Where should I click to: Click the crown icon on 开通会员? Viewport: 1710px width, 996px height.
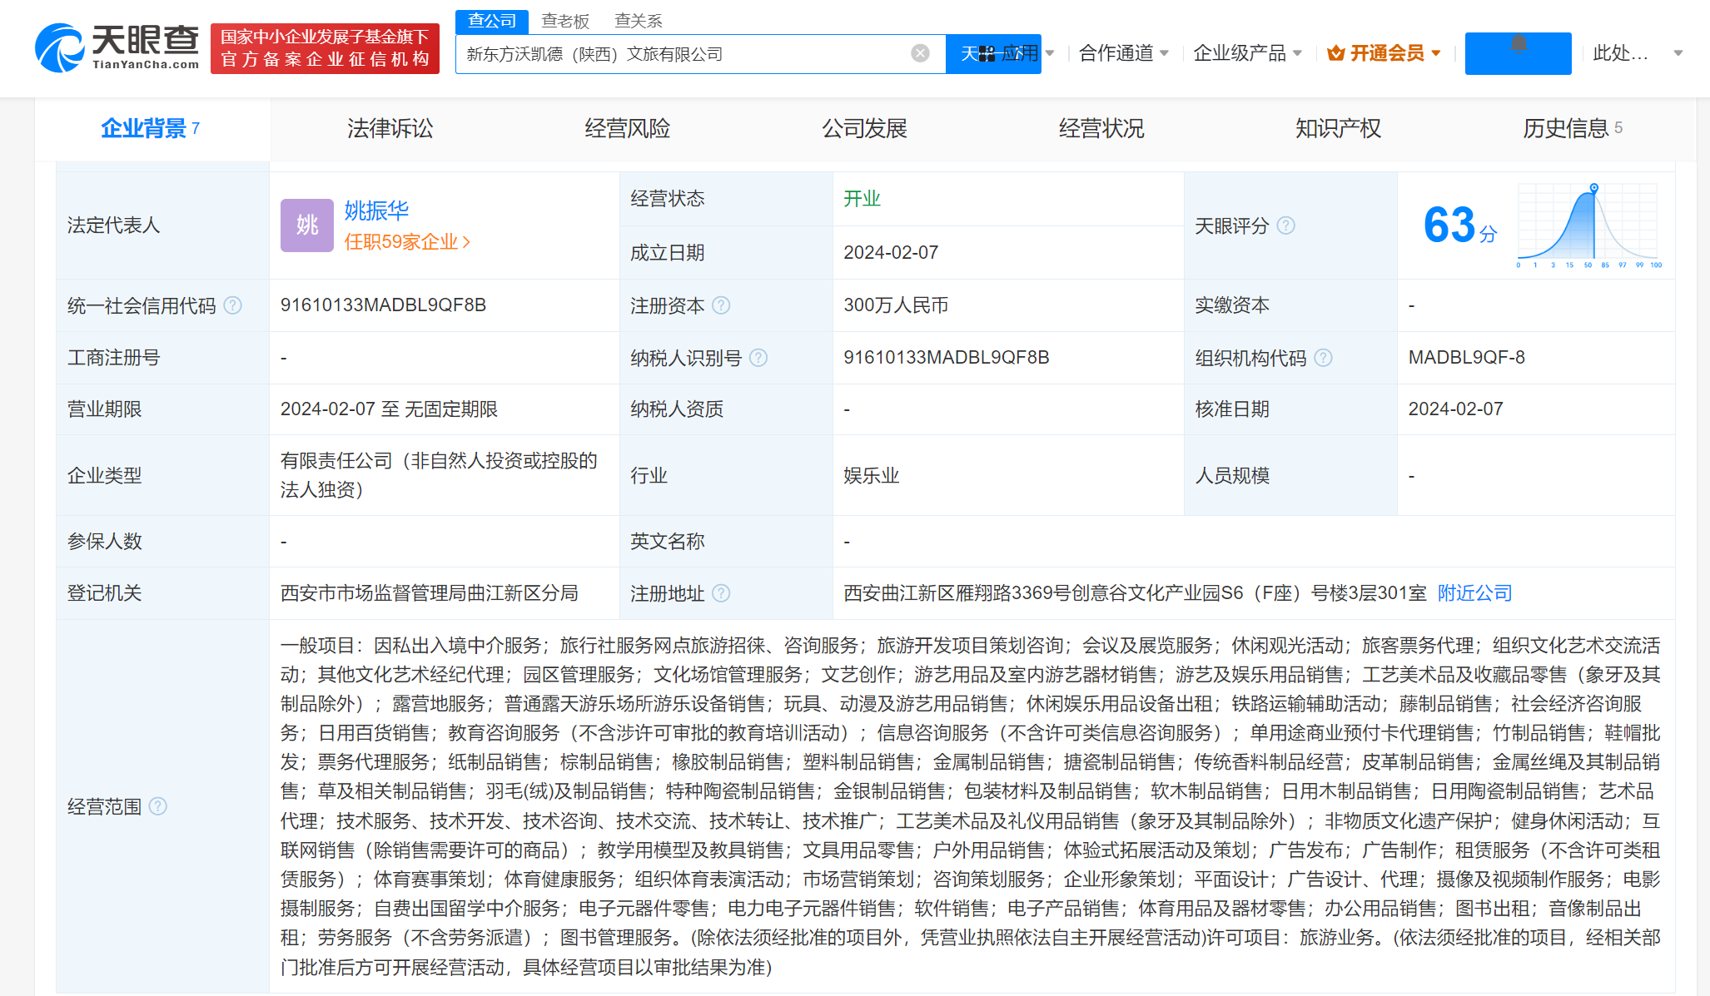tap(1336, 52)
